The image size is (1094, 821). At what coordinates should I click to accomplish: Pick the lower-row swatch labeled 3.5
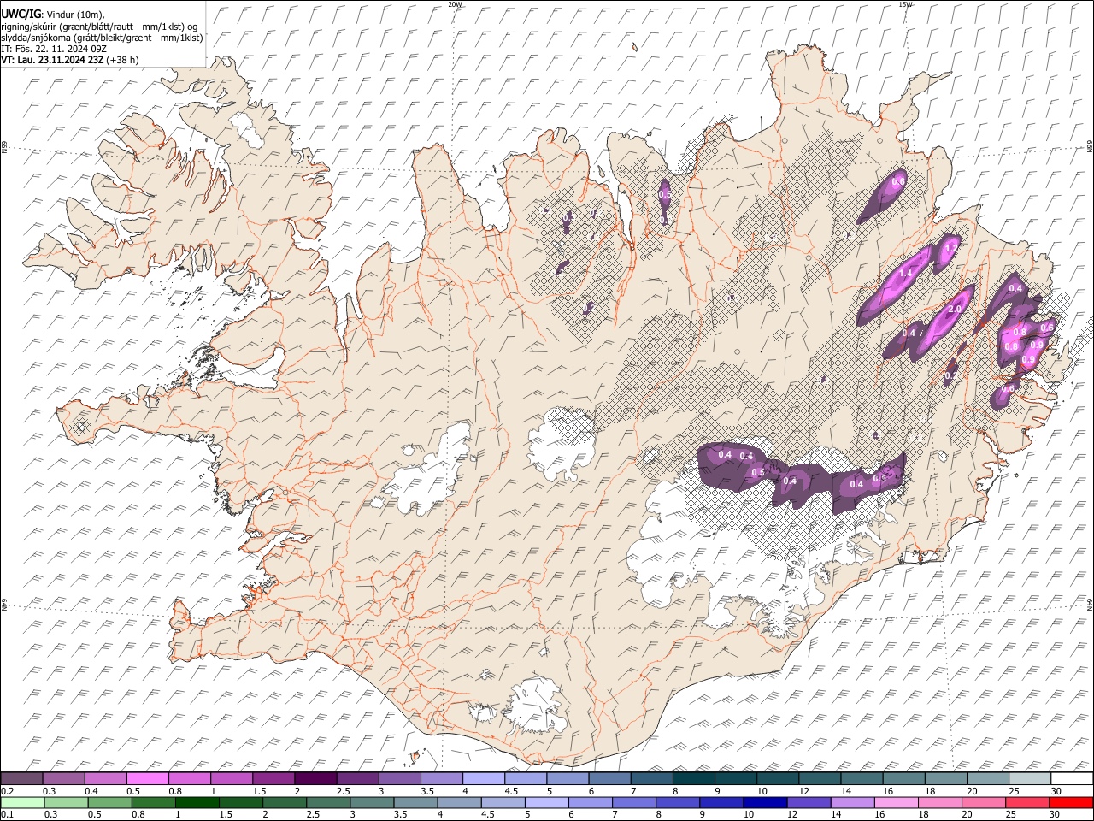pyautogui.click(x=415, y=802)
